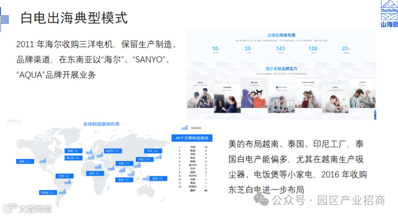Click table row 9 匈牙利 1
The width and height of the screenshot is (398, 216).
click(193, 176)
